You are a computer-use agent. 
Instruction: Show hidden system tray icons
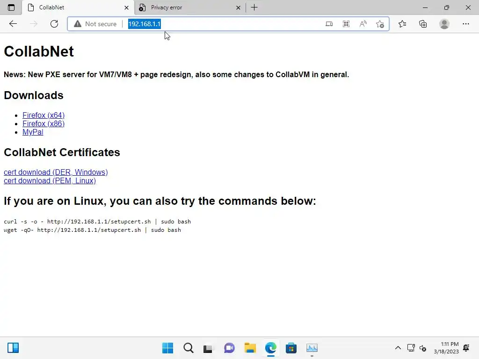[x=398, y=348]
